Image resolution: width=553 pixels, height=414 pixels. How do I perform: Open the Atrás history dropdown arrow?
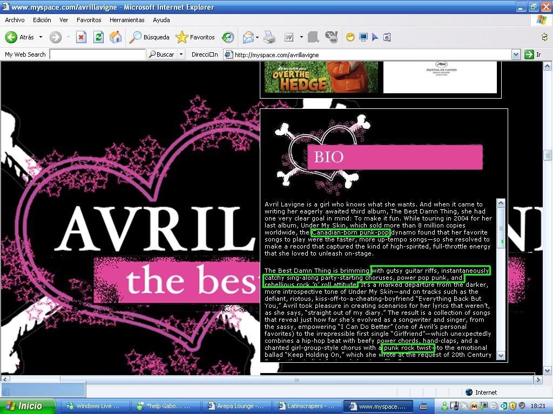tap(41, 37)
